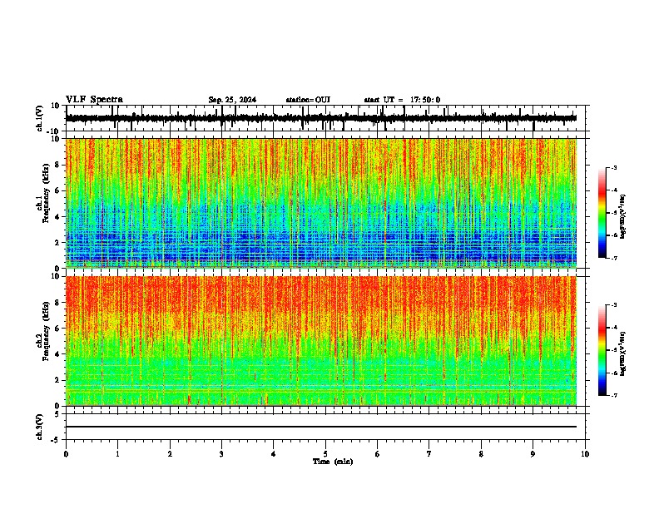Click the ch.1 spectrogram color scale bar

coord(602,213)
